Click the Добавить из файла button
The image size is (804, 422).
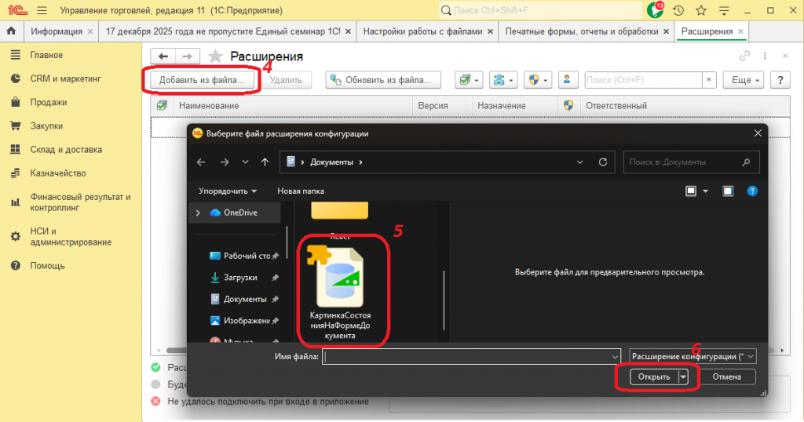click(202, 80)
